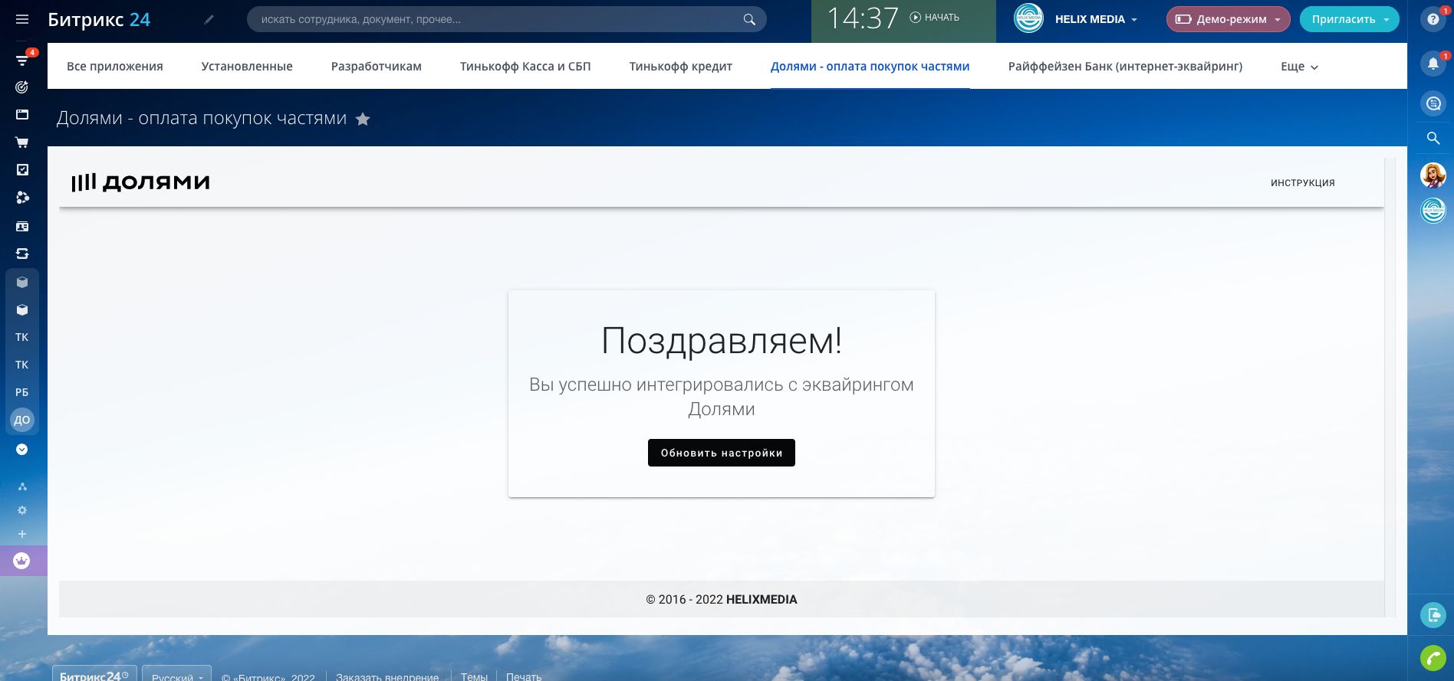This screenshot has height=681, width=1454.
Task: Click the Темы footer link
Action: coord(474,676)
